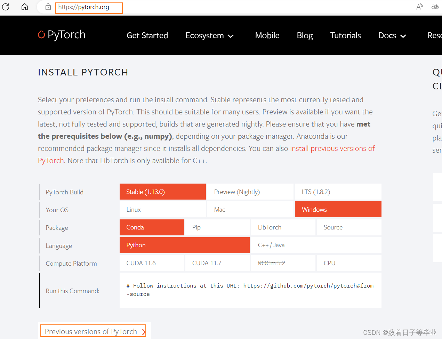Select the Stable (1.13.0) build

[x=163, y=192]
